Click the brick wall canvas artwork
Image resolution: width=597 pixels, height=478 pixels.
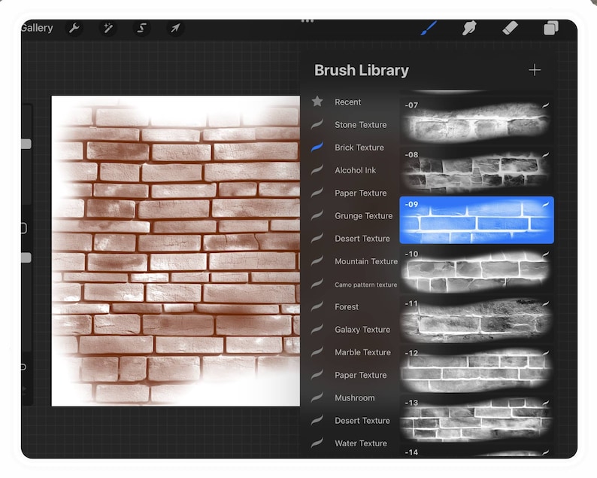click(175, 251)
